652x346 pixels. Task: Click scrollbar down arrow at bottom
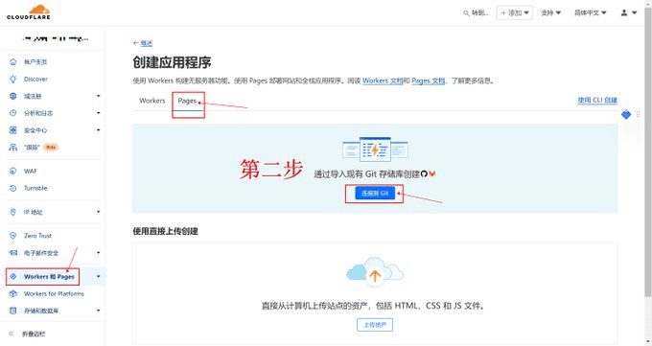coord(648,342)
